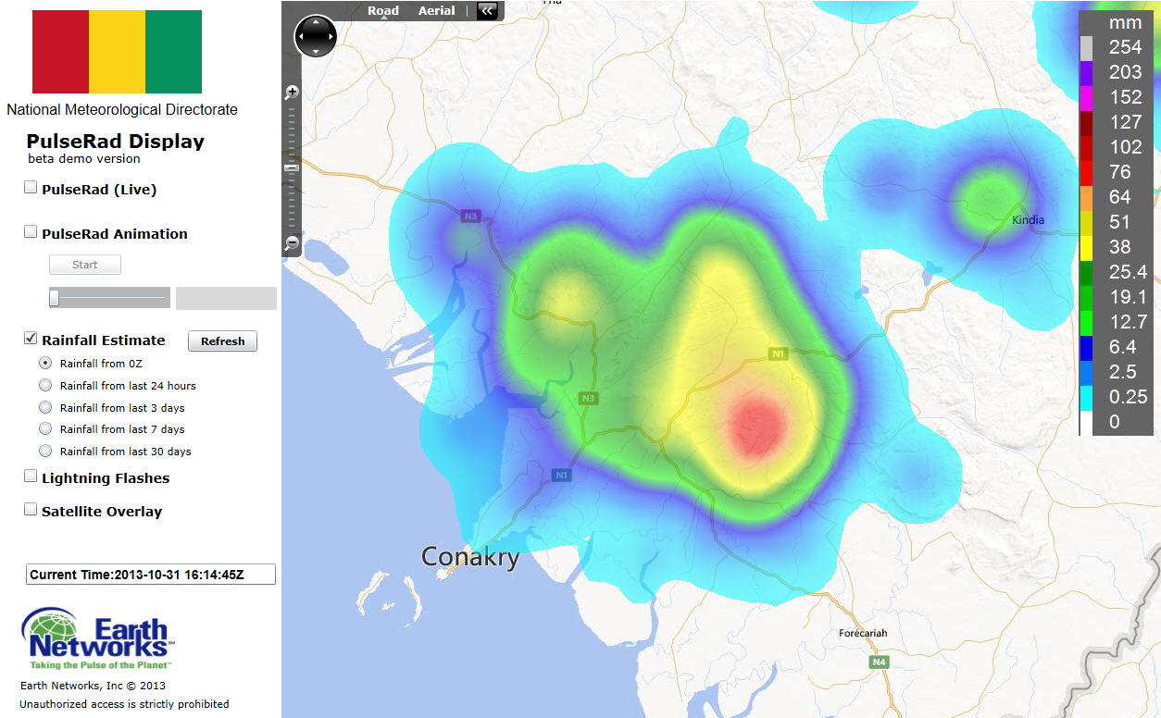Click the PulseRad Display heading
The image size is (1161, 718).
click(116, 142)
